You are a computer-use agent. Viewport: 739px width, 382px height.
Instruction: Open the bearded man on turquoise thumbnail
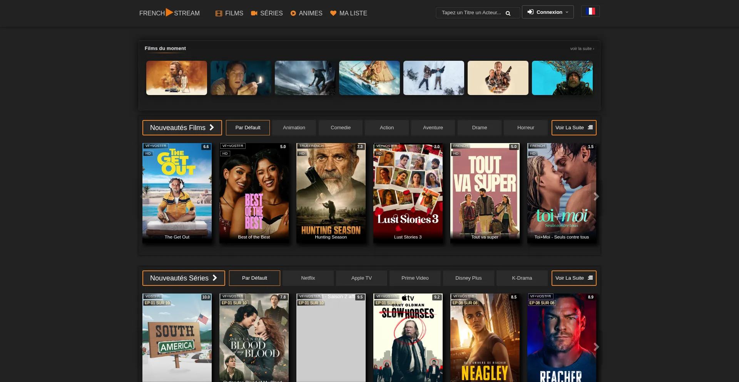coord(562,78)
